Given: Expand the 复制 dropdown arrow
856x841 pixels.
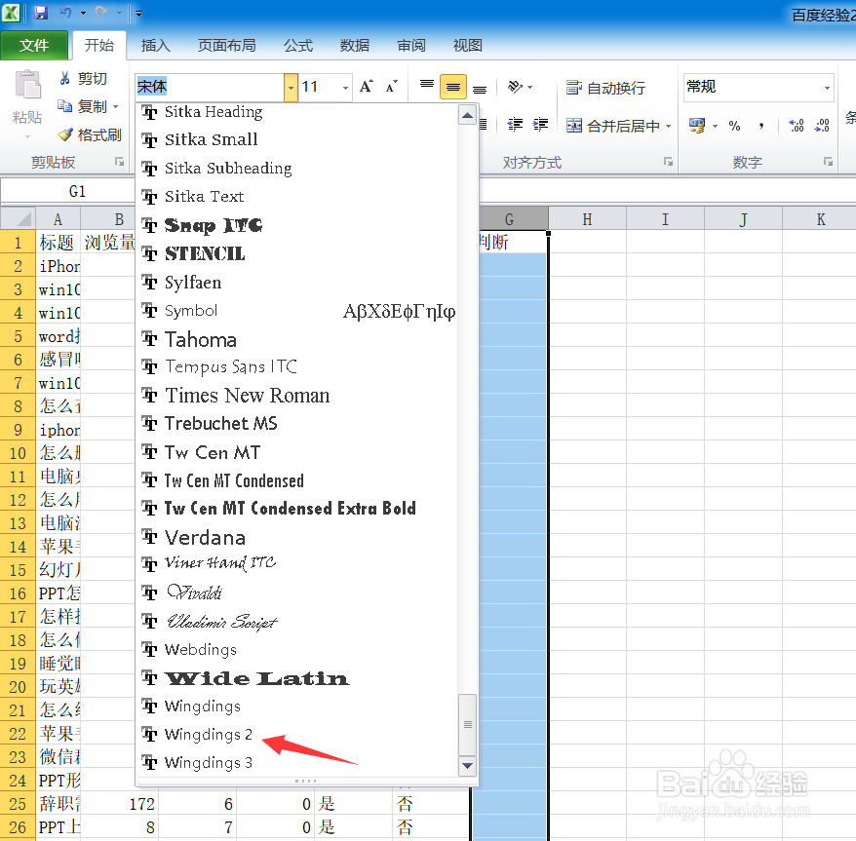Looking at the screenshot, I should click(x=116, y=107).
